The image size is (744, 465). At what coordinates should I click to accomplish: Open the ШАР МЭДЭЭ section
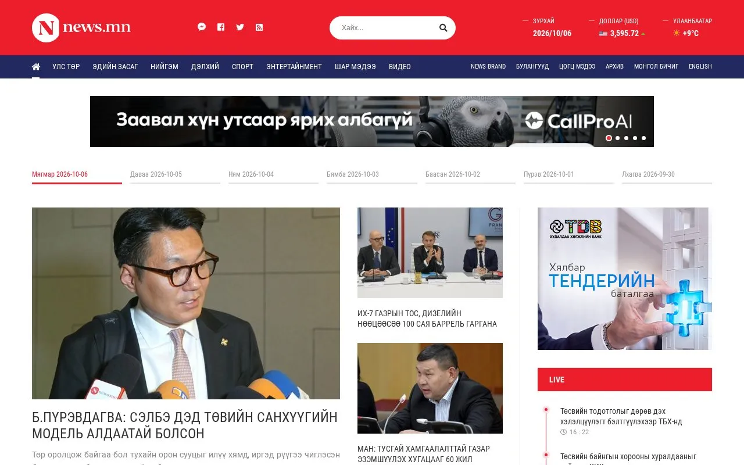355,67
